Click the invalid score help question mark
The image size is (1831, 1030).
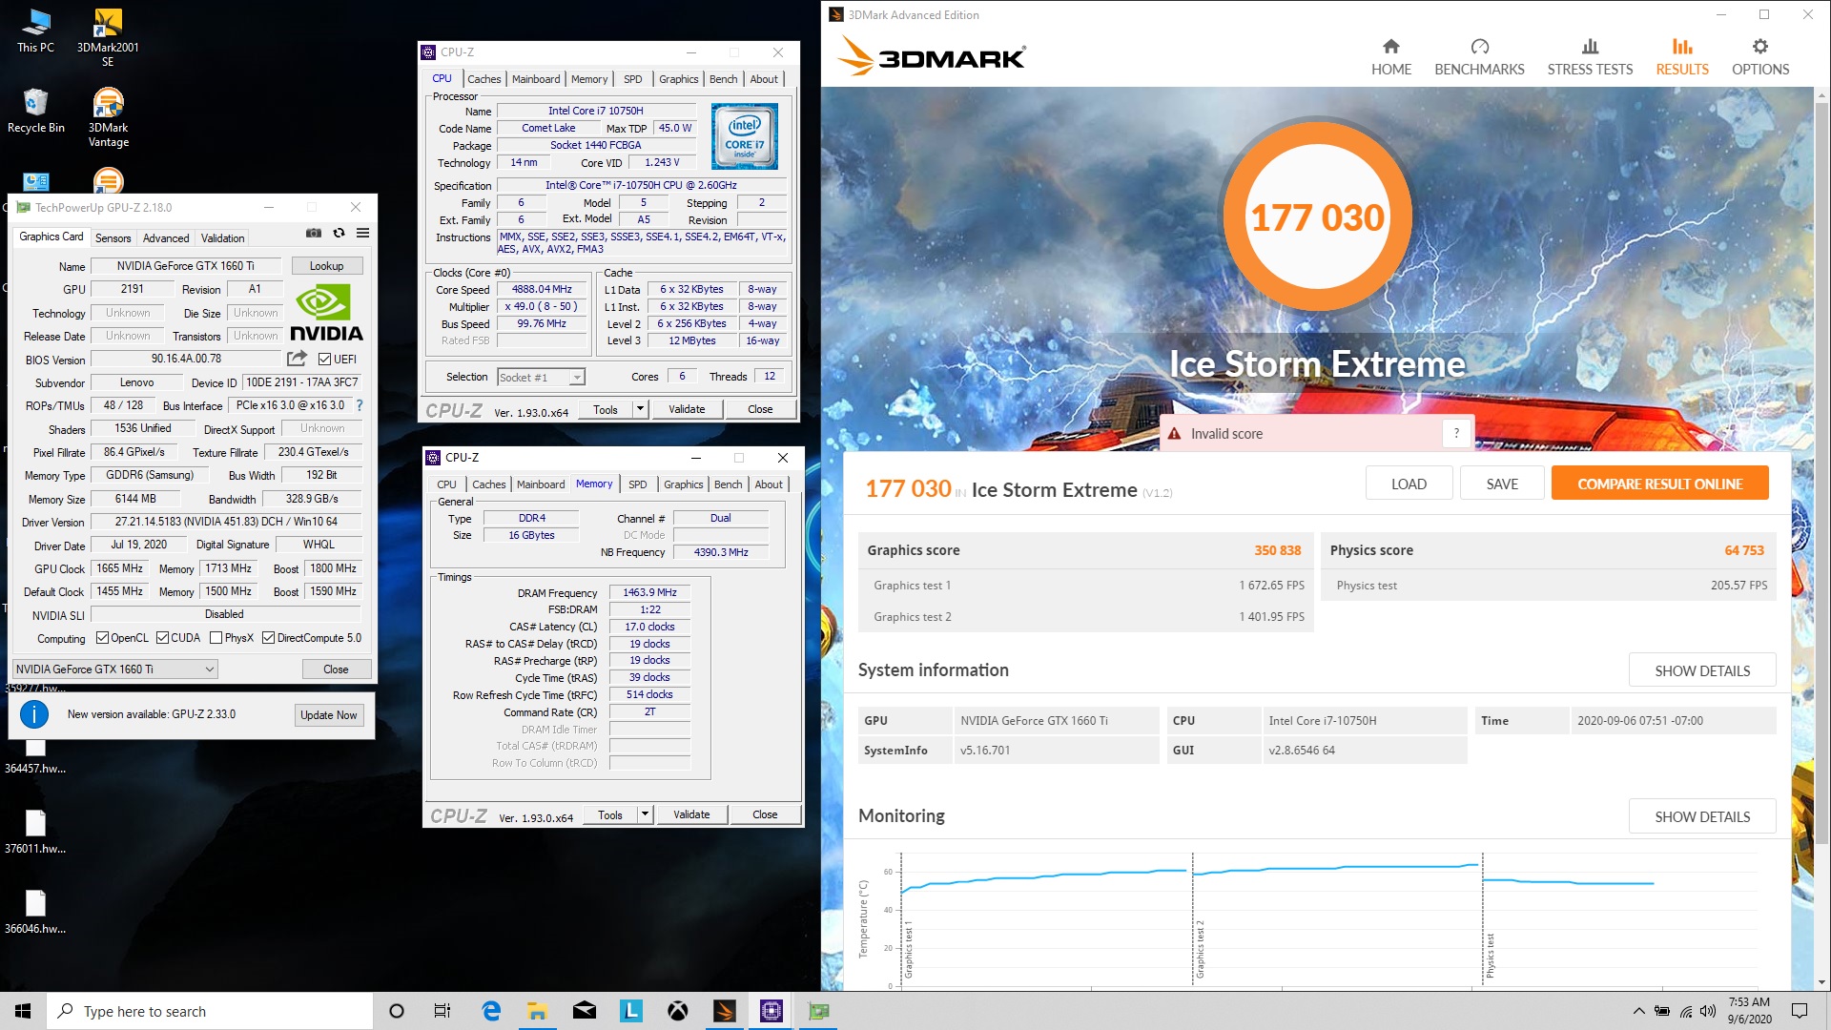coord(1456,433)
